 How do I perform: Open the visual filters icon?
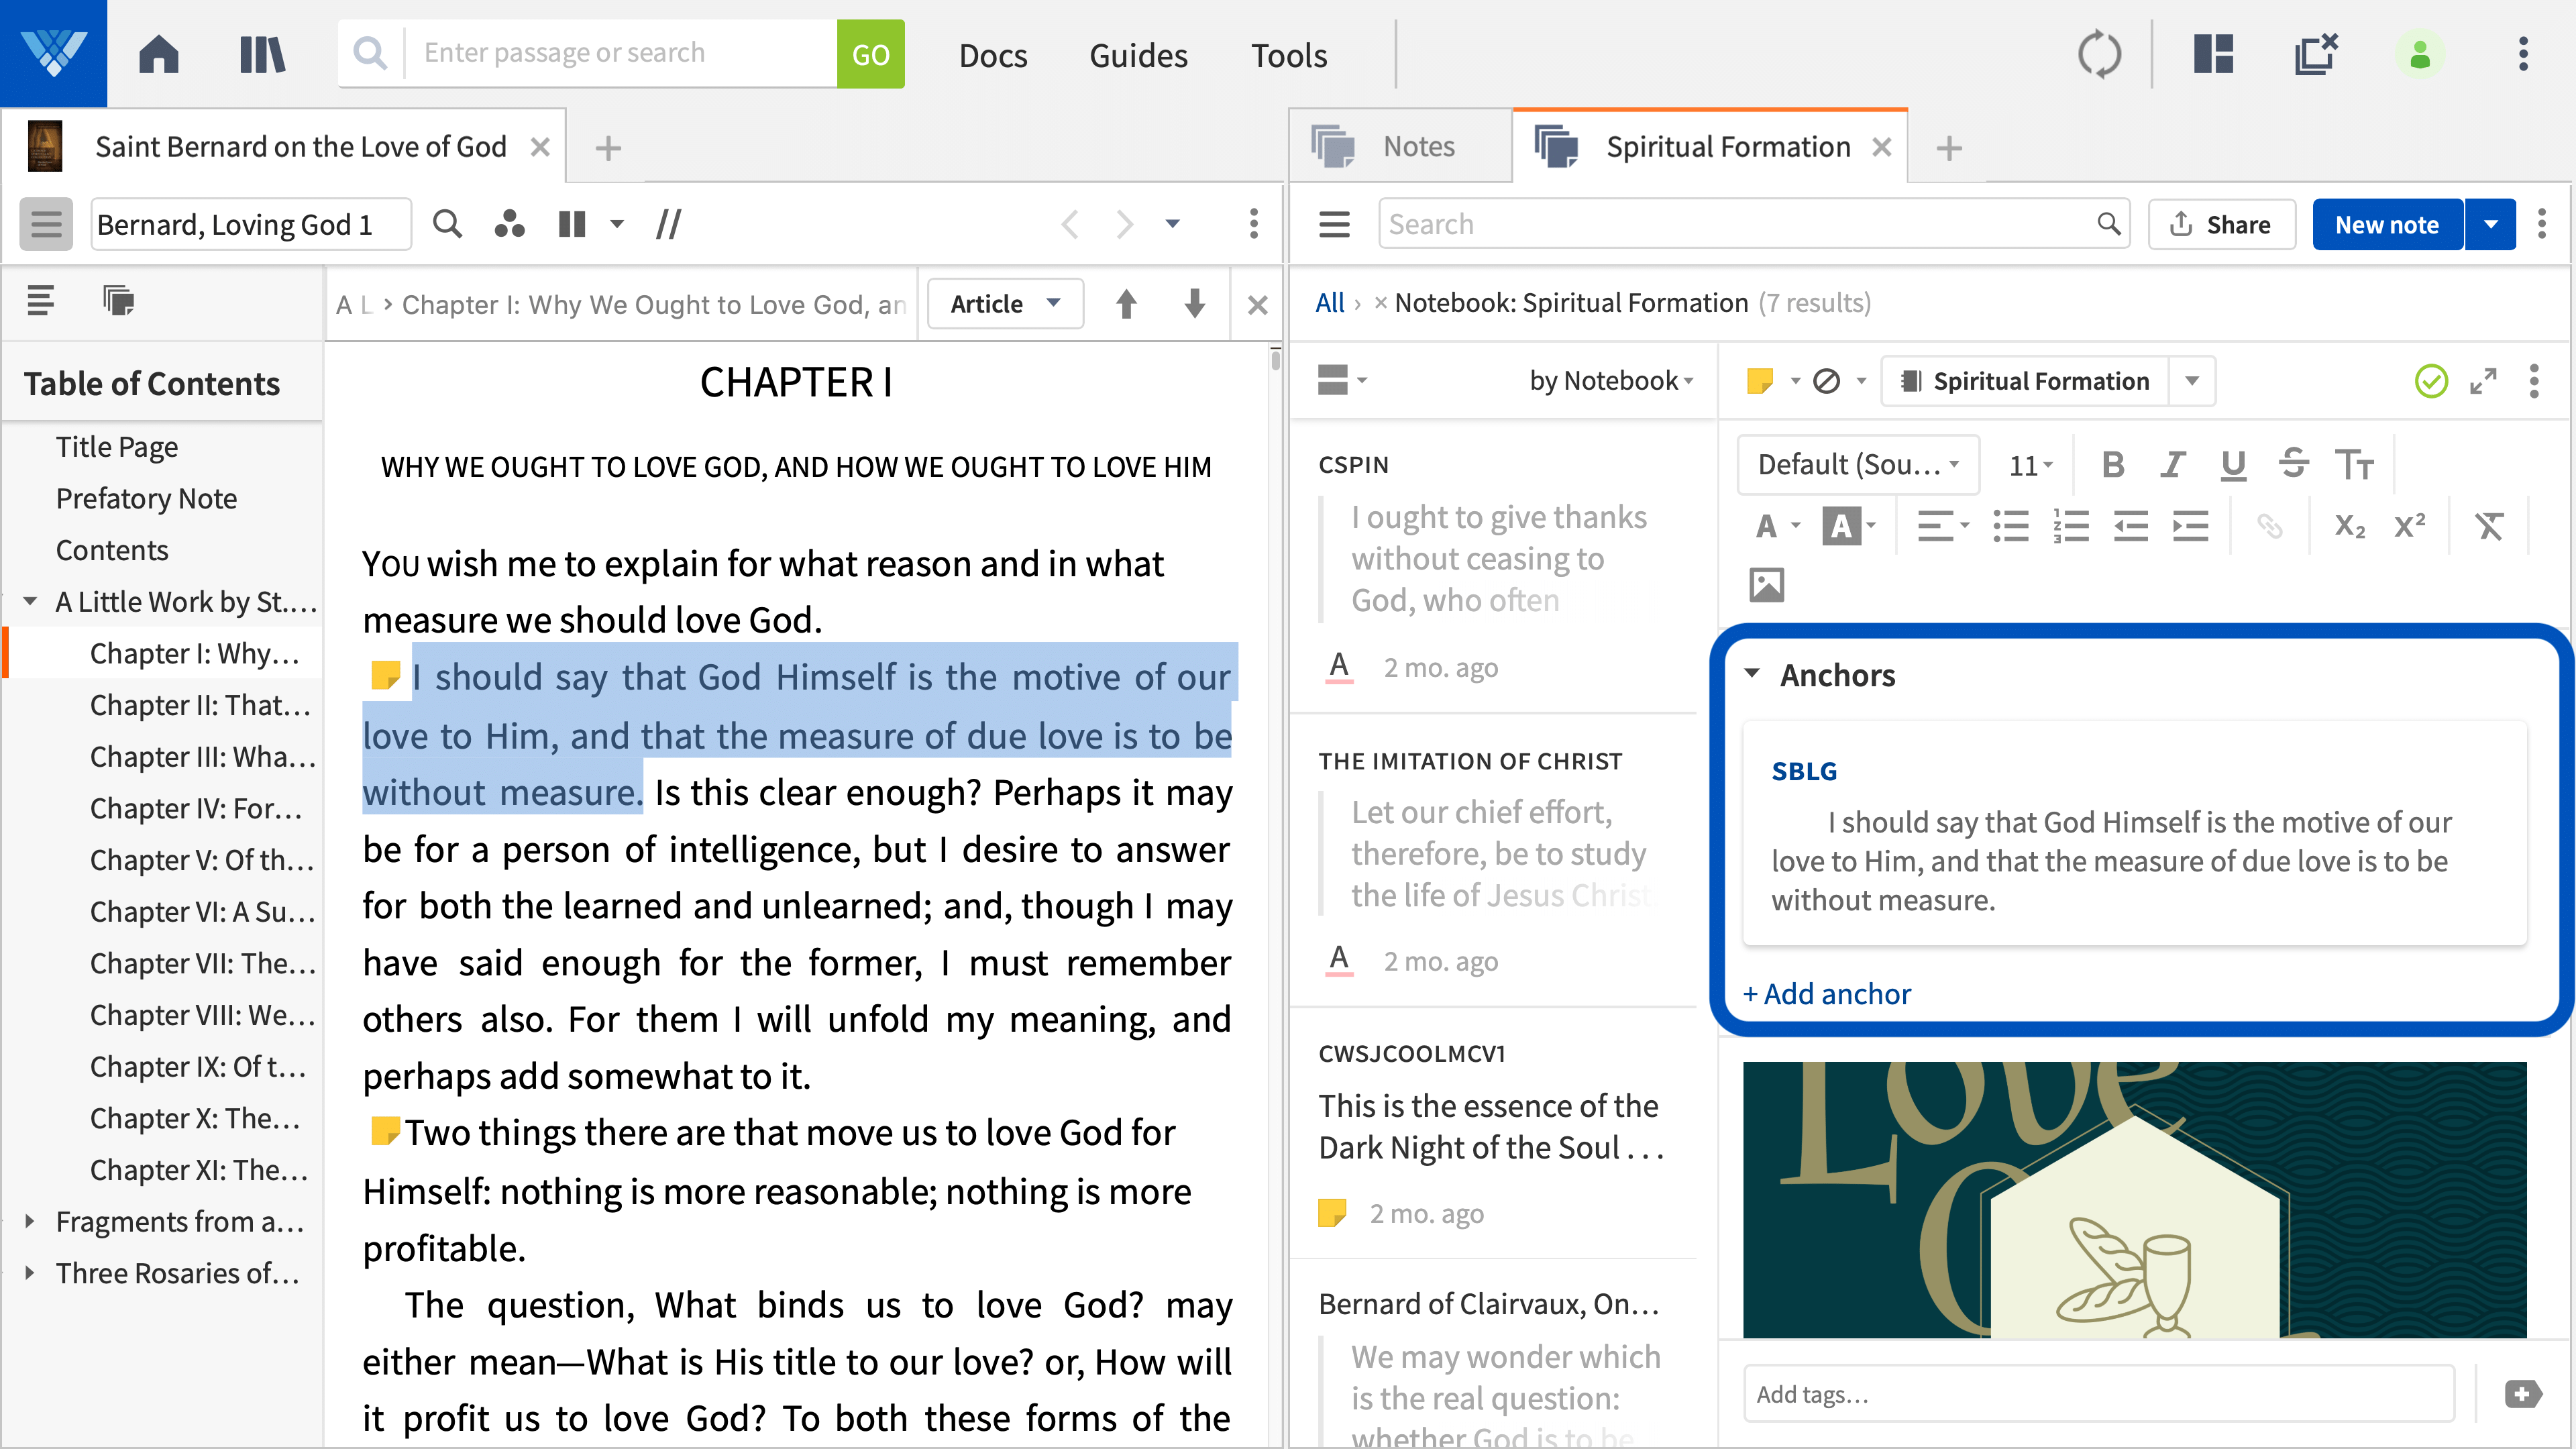509,224
